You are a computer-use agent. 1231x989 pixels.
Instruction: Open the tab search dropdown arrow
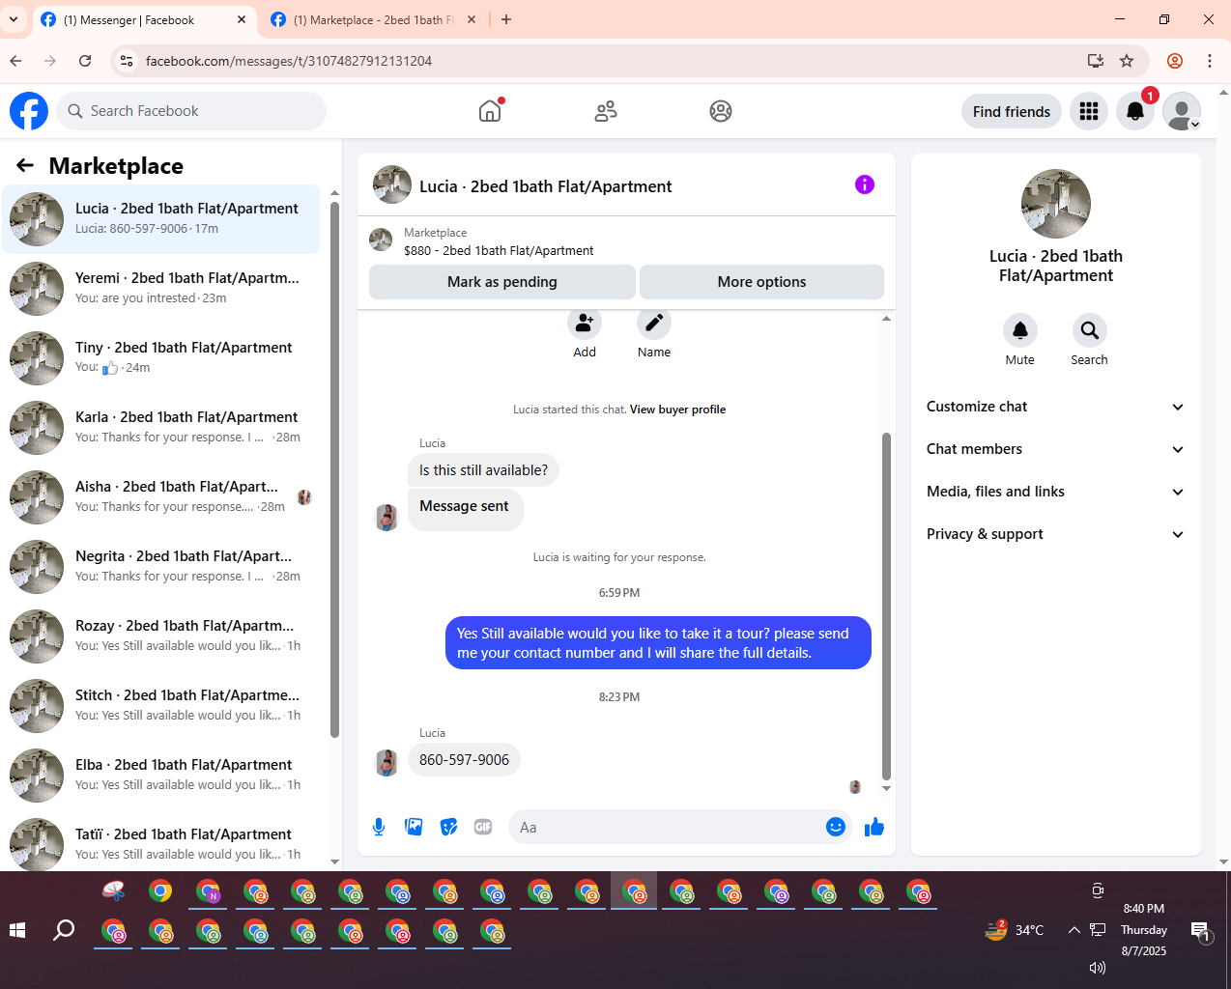(14, 19)
